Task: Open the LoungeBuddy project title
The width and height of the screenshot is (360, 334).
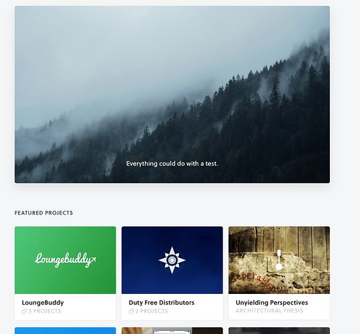Action: [43, 303]
